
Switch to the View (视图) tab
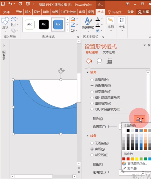click(x=91, y=12)
